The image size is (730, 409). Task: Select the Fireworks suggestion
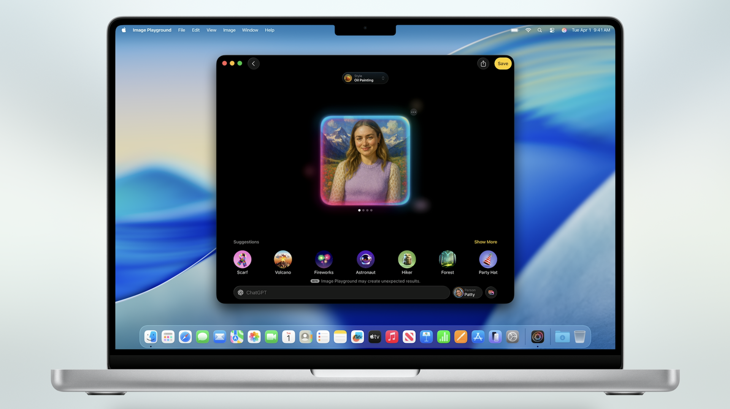pos(324,260)
